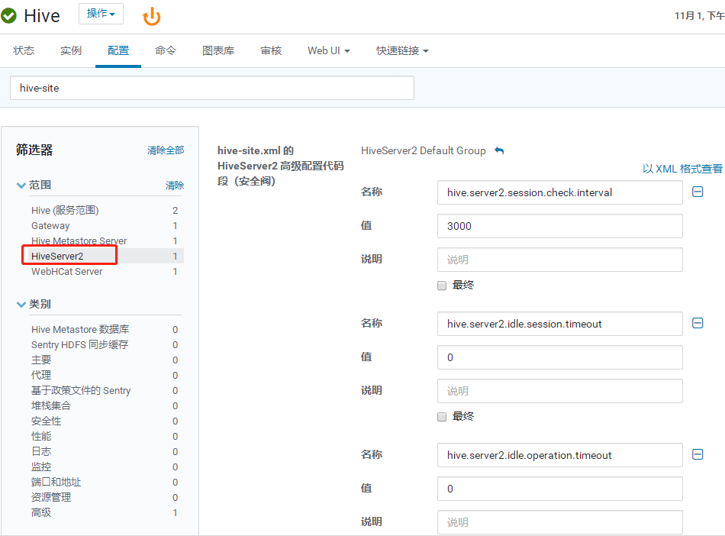Screen dimensions: 725x536
Task: Open the Web UI dropdown menu
Action: point(329,51)
